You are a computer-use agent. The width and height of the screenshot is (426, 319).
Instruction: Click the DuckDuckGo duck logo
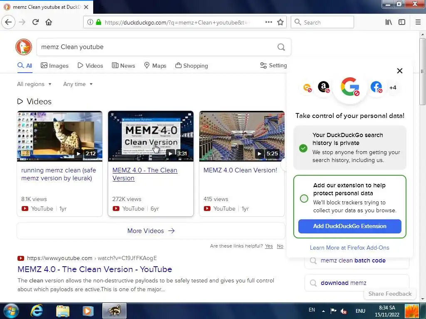coord(24,47)
